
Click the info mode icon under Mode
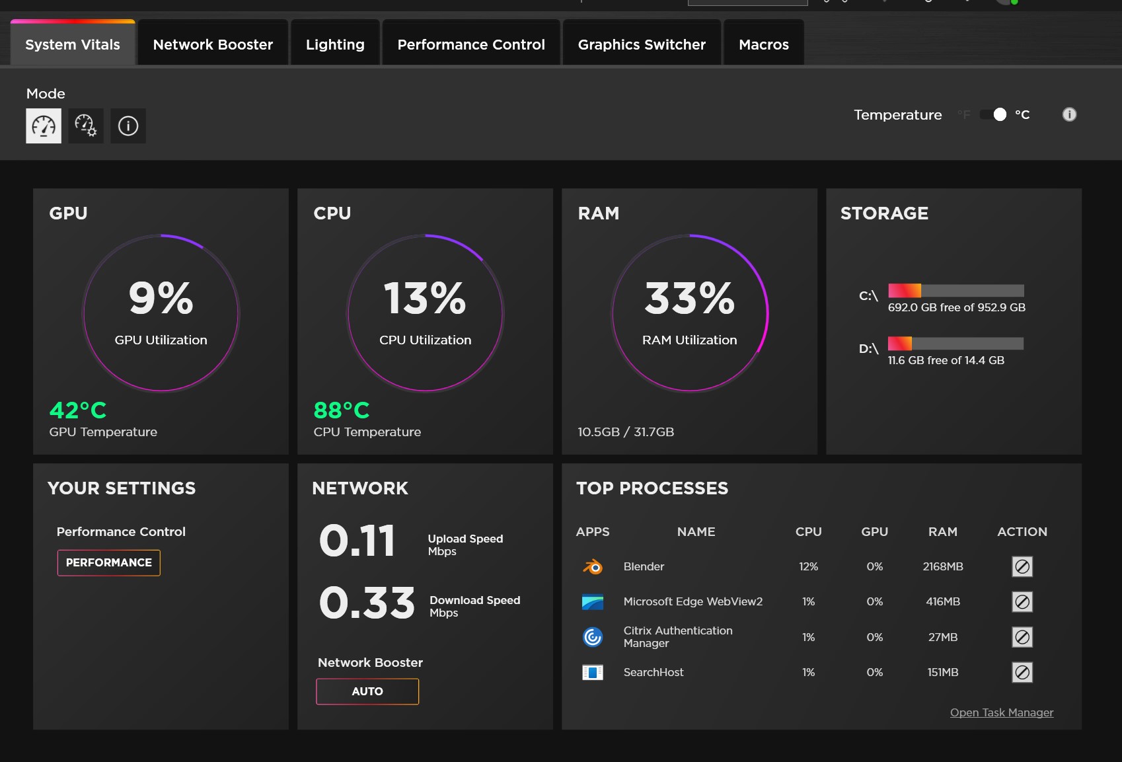coord(128,126)
